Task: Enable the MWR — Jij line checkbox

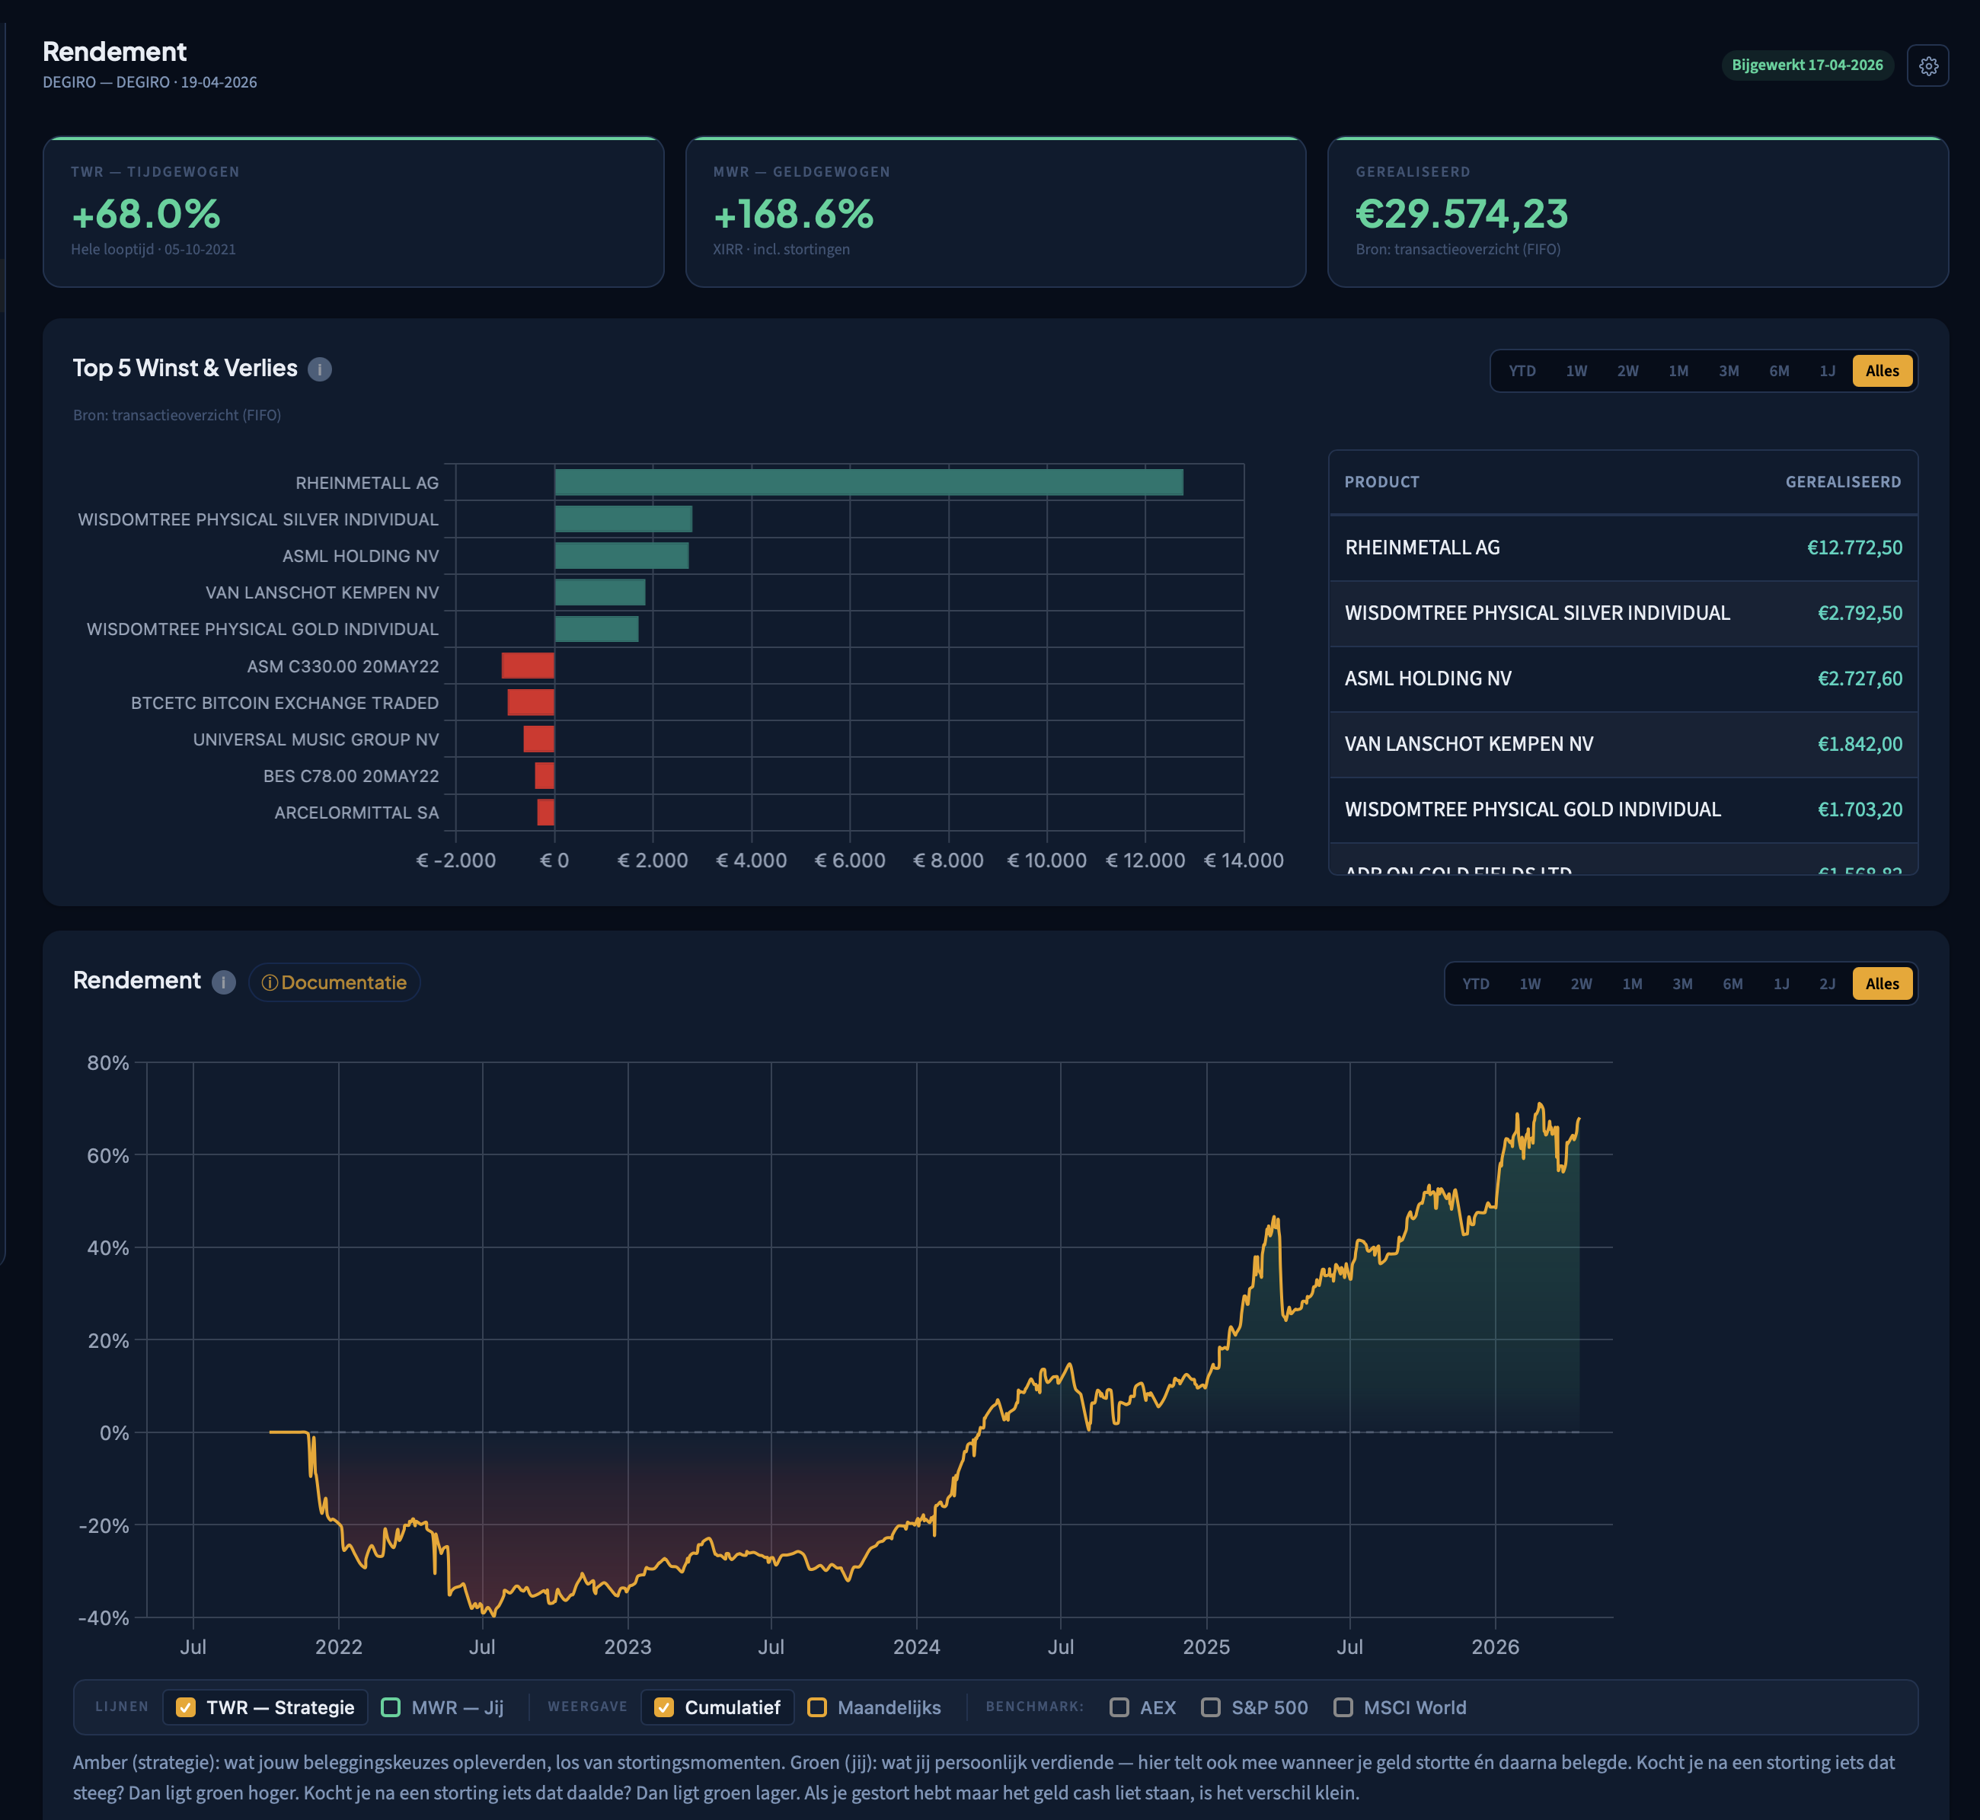Action: (x=391, y=1707)
